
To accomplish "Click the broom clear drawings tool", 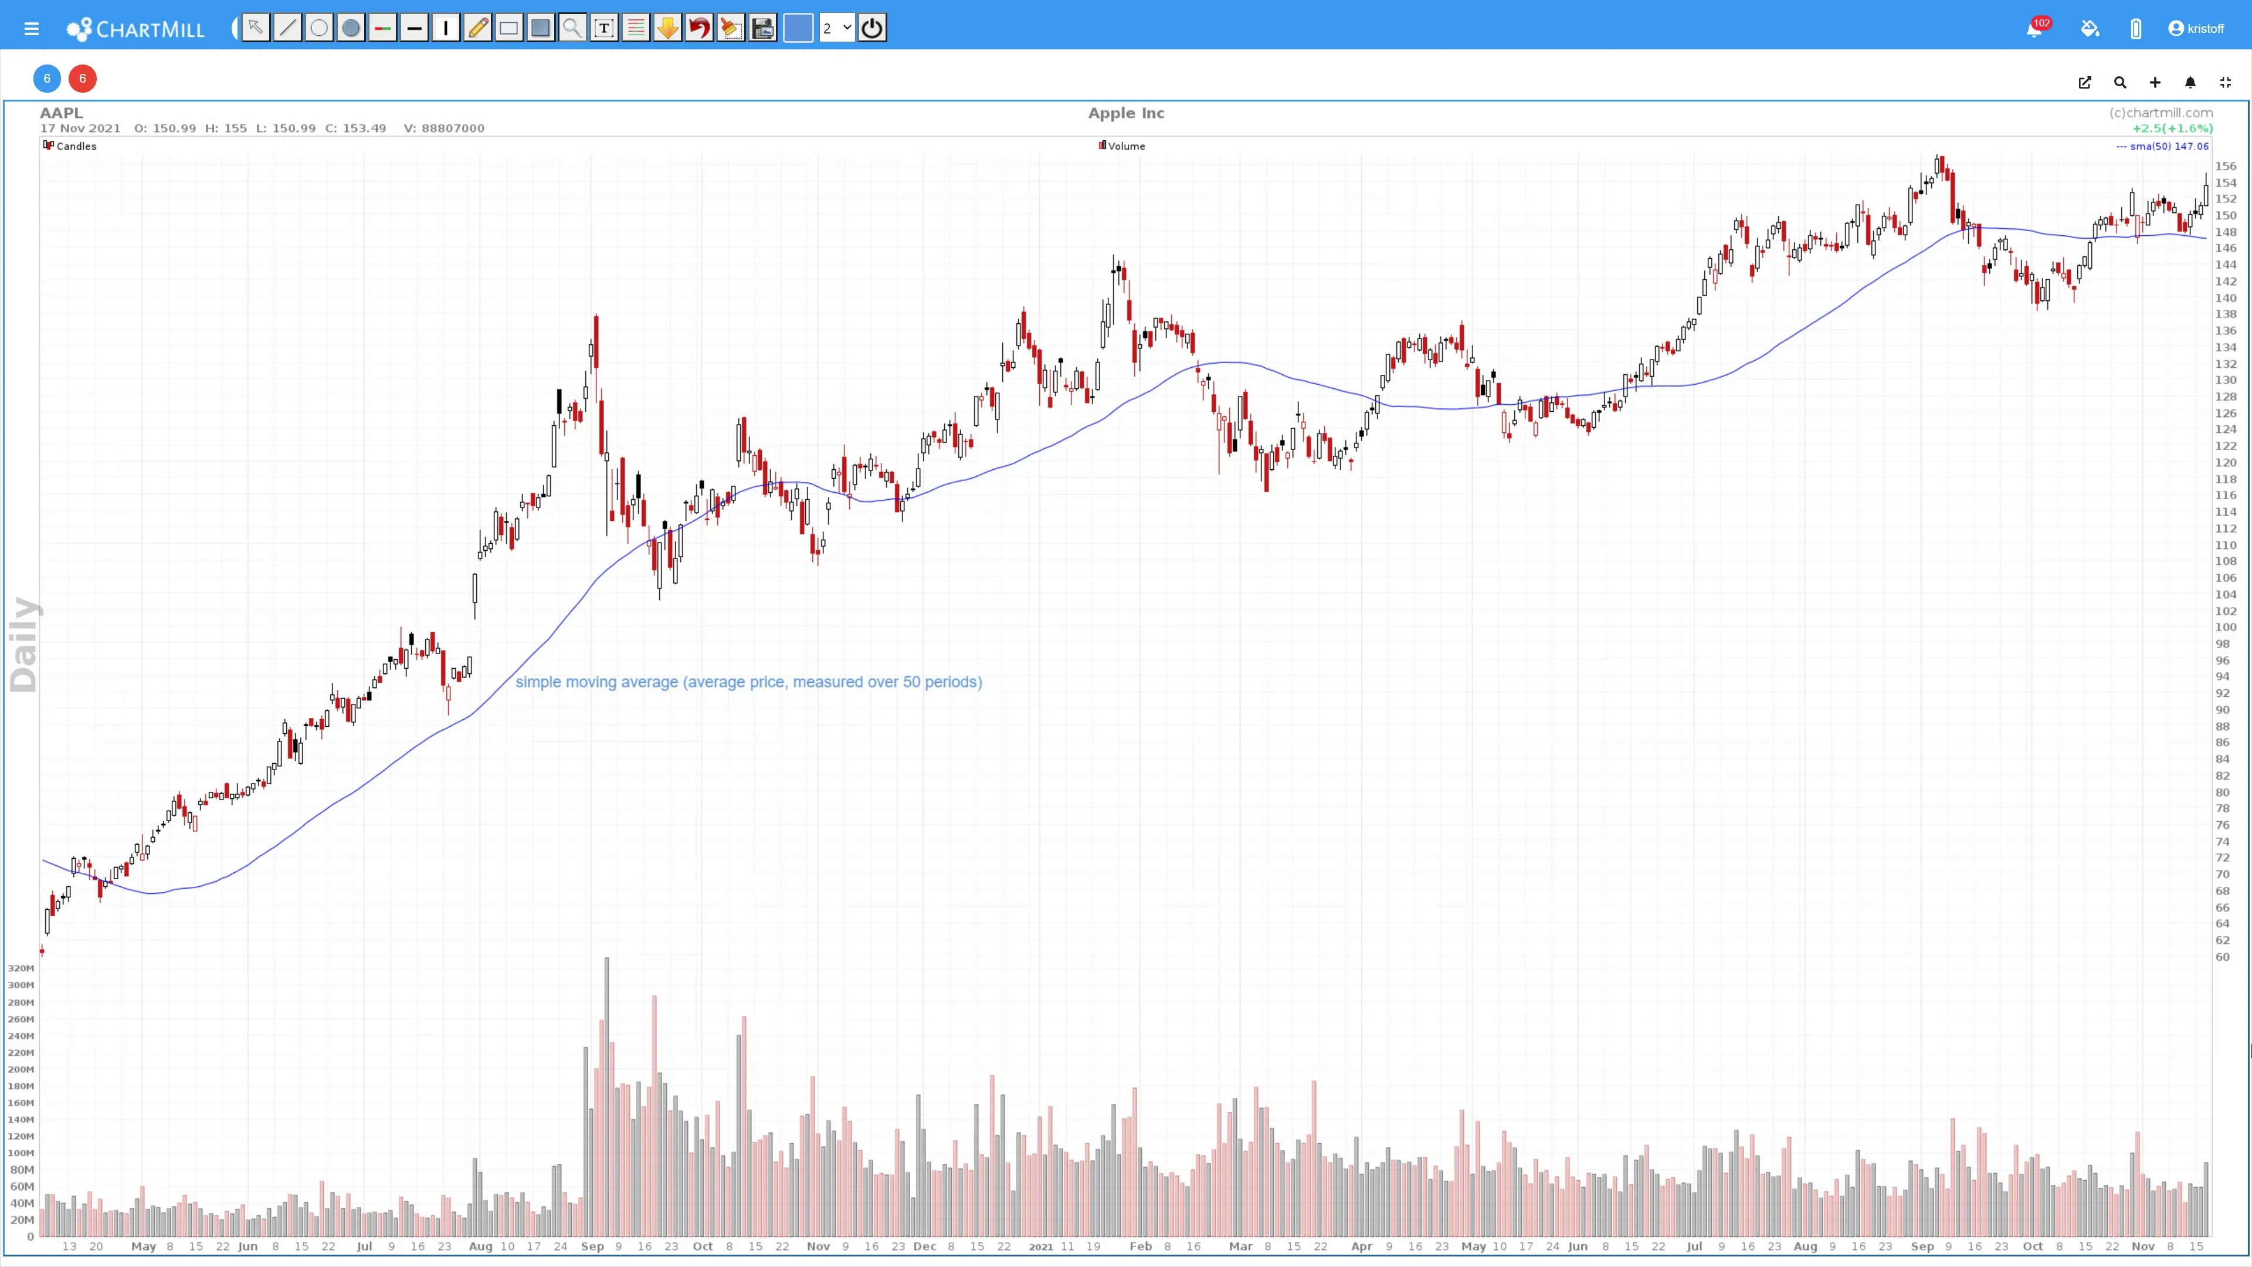I will (731, 28).
